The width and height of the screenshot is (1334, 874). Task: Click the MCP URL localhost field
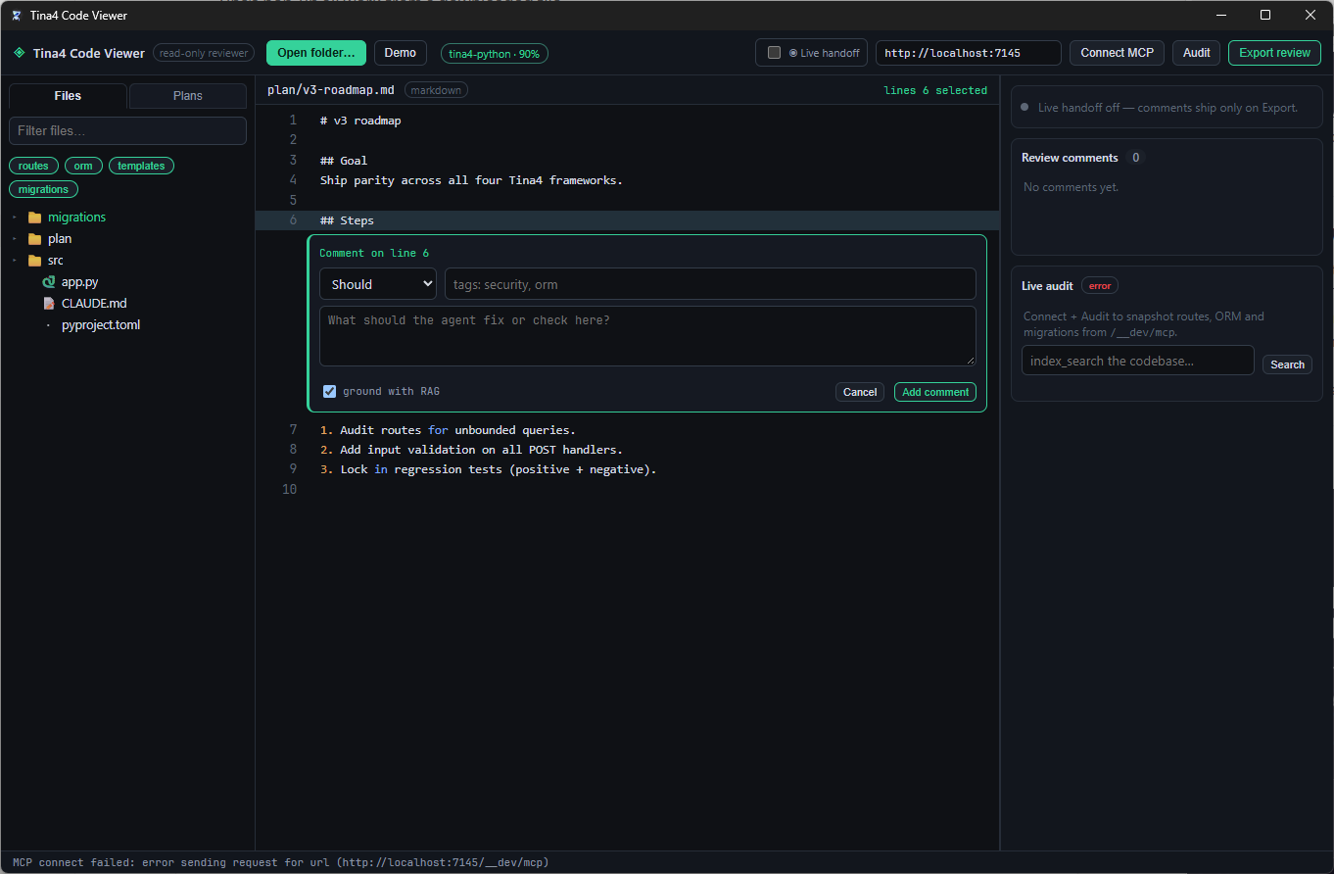pyautogui.click(x=968, y=53)
